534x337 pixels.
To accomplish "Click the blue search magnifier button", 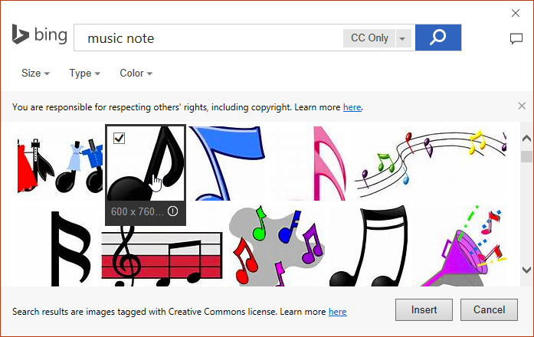I will (437, 38).
